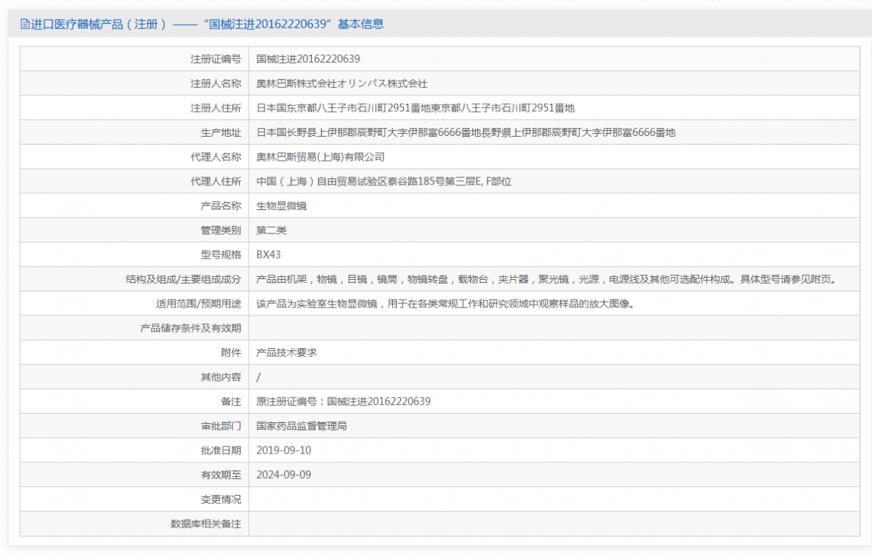Click the 适用范围/预期用途 label
The image size is (872, 559).
(x=198, y=304)
